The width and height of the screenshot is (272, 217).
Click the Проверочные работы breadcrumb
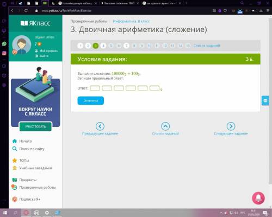pyautogui.click(x=89, y=21)
